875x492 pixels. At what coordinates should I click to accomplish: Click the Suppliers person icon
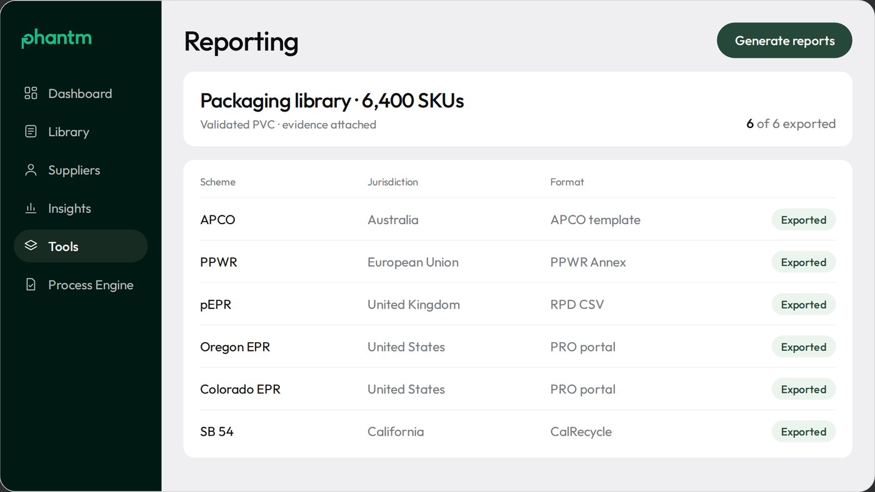click(x=31, y=170)
